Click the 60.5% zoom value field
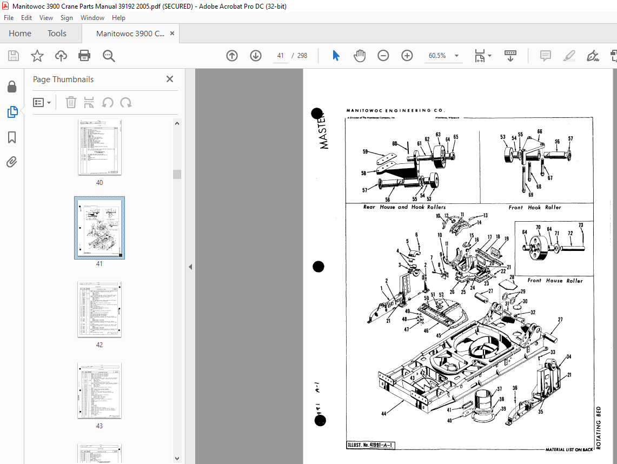This screenshot has width=617, height=464. 437,56
